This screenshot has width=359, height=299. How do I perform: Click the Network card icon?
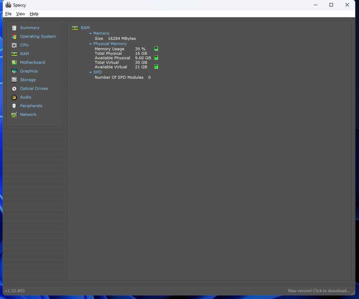tap(14, 115)
